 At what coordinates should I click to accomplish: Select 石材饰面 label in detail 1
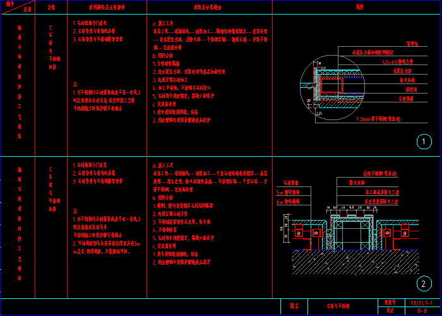click(406, 99)
